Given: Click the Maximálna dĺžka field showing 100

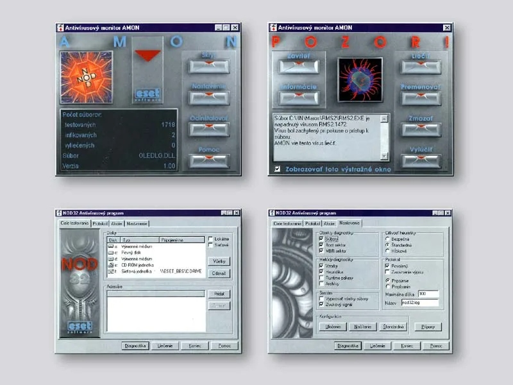Looking at the screenshot, I should click(428, 294).
